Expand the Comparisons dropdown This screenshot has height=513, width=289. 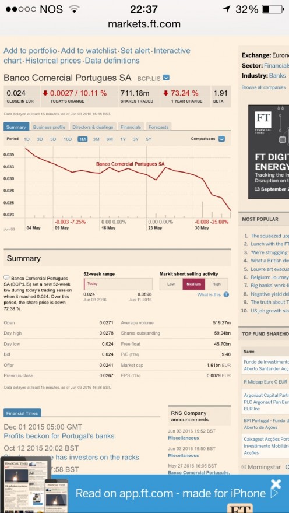[221, 139]
